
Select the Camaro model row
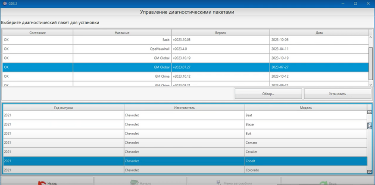(185, 143)
